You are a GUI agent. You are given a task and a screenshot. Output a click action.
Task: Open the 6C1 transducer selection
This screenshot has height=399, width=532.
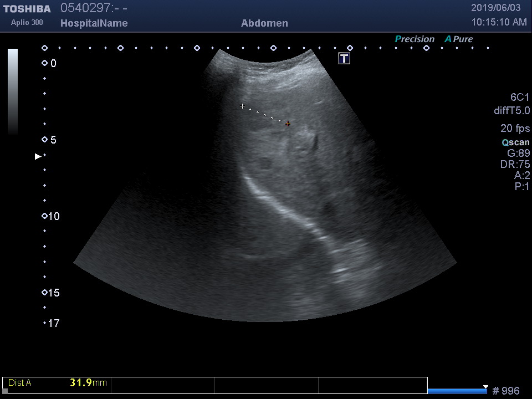click(x=520, y=98)
